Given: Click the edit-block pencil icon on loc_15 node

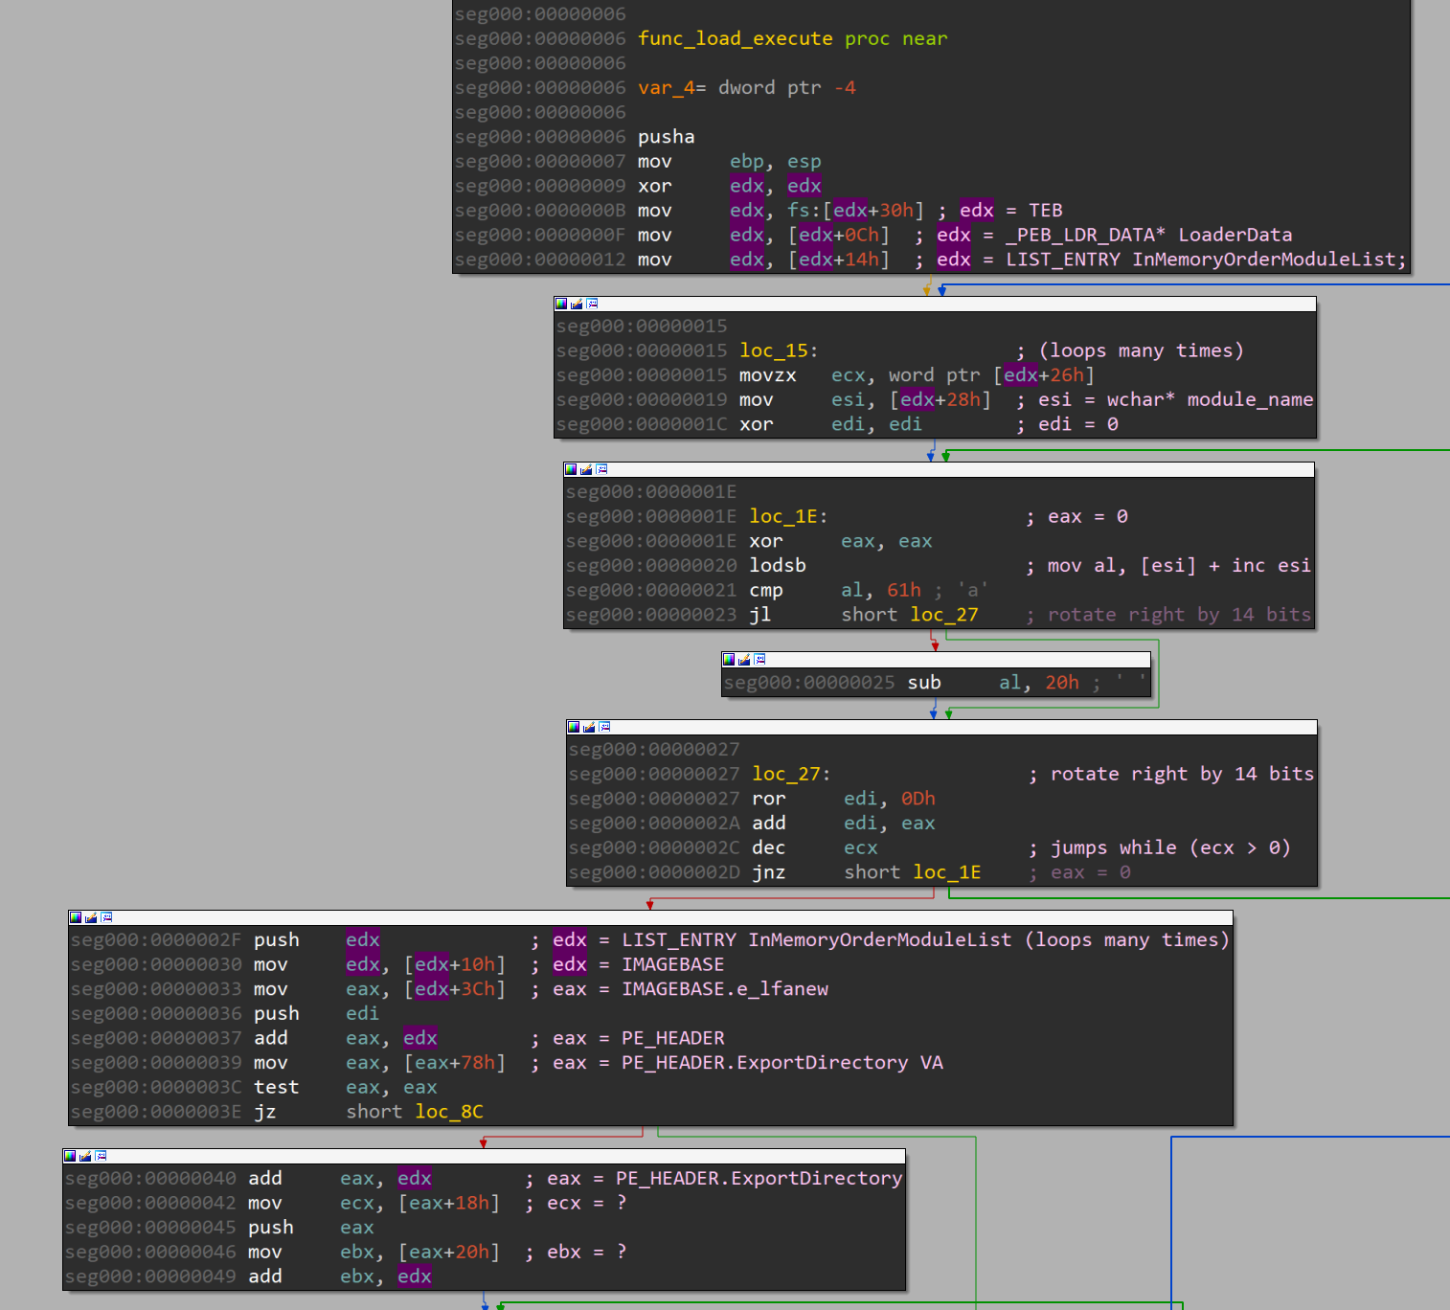Looking at the screenshot, I should (577, 303).
